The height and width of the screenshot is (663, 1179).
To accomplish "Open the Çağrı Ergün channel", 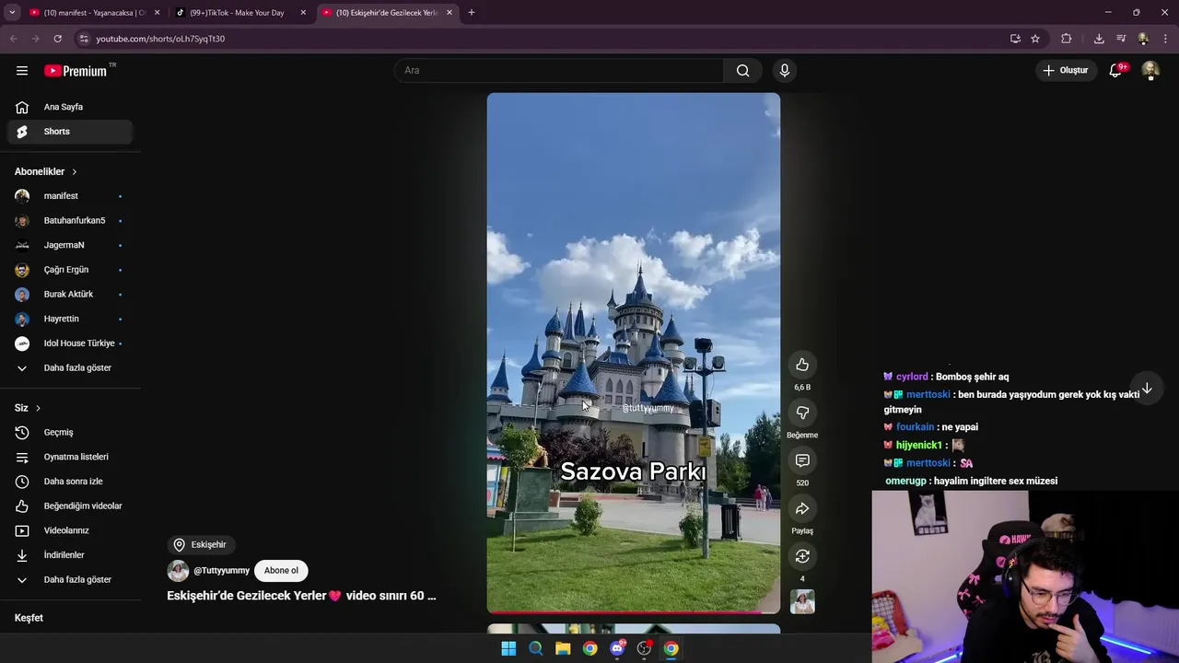I will [x=70, y=270].
